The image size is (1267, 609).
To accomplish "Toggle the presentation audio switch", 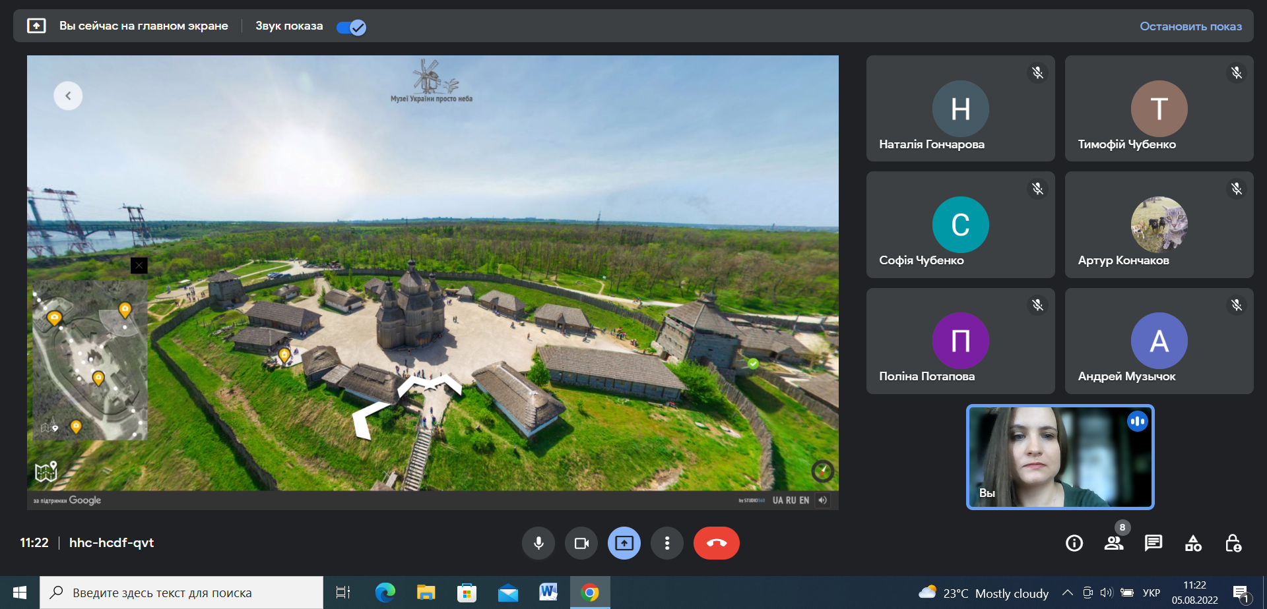I will point(351,27).
